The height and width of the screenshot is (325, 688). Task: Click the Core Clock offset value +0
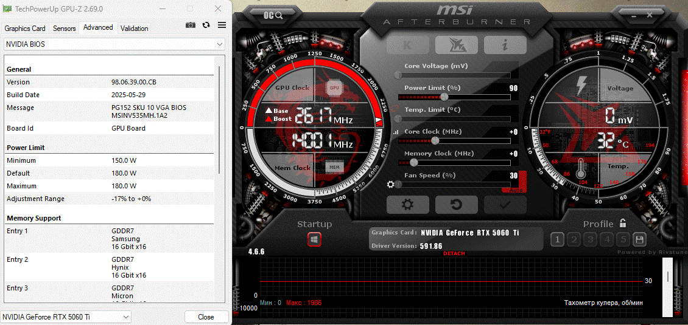513,132
